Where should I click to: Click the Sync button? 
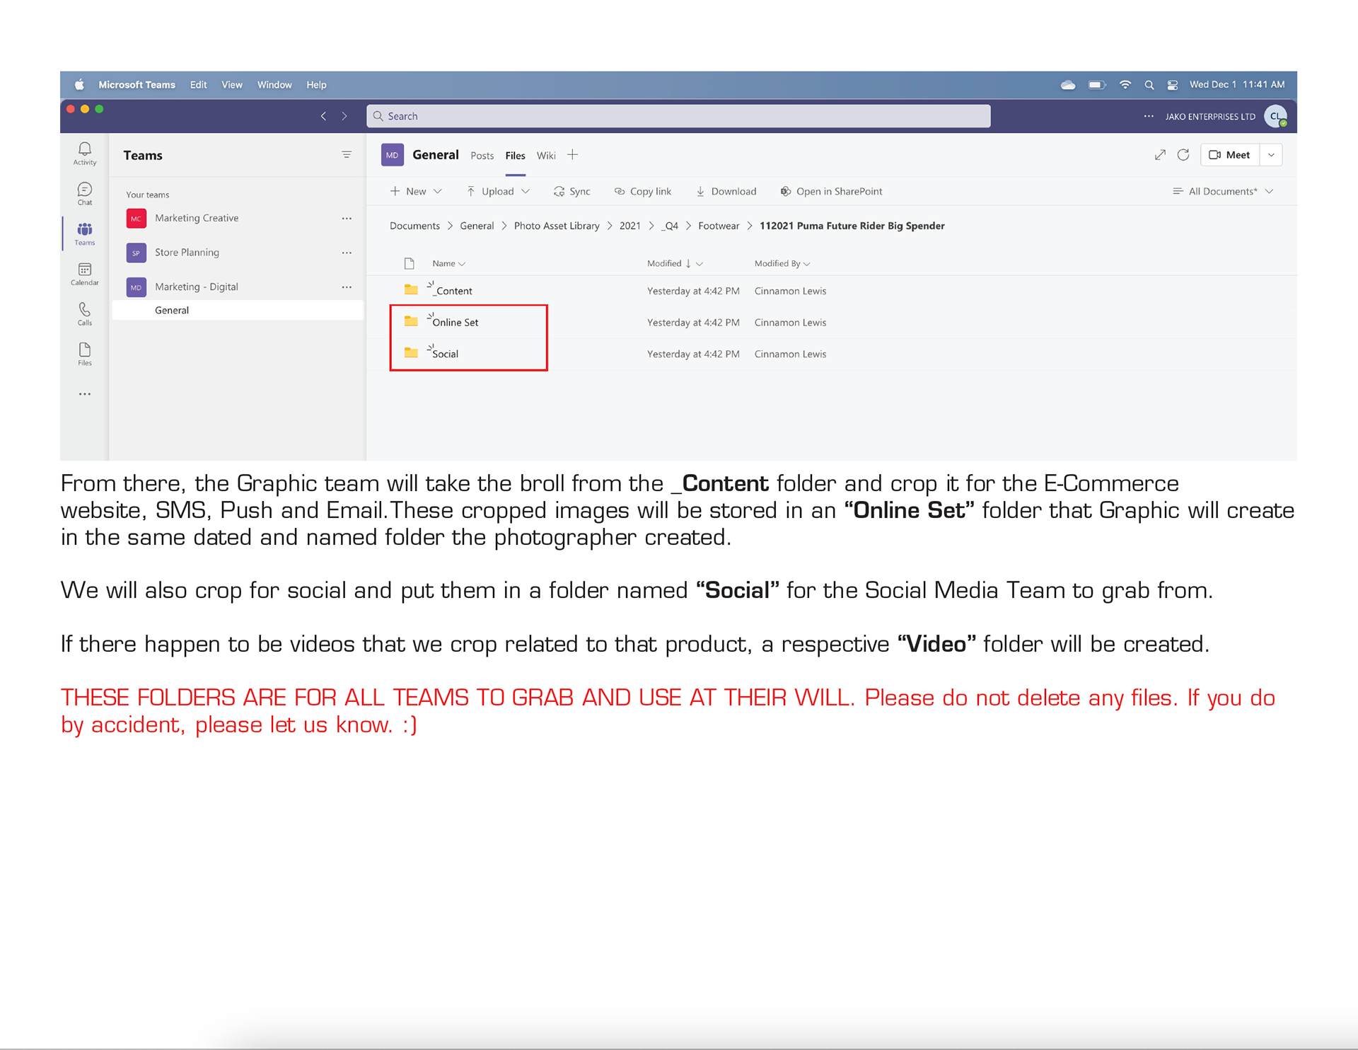point(571,192)
